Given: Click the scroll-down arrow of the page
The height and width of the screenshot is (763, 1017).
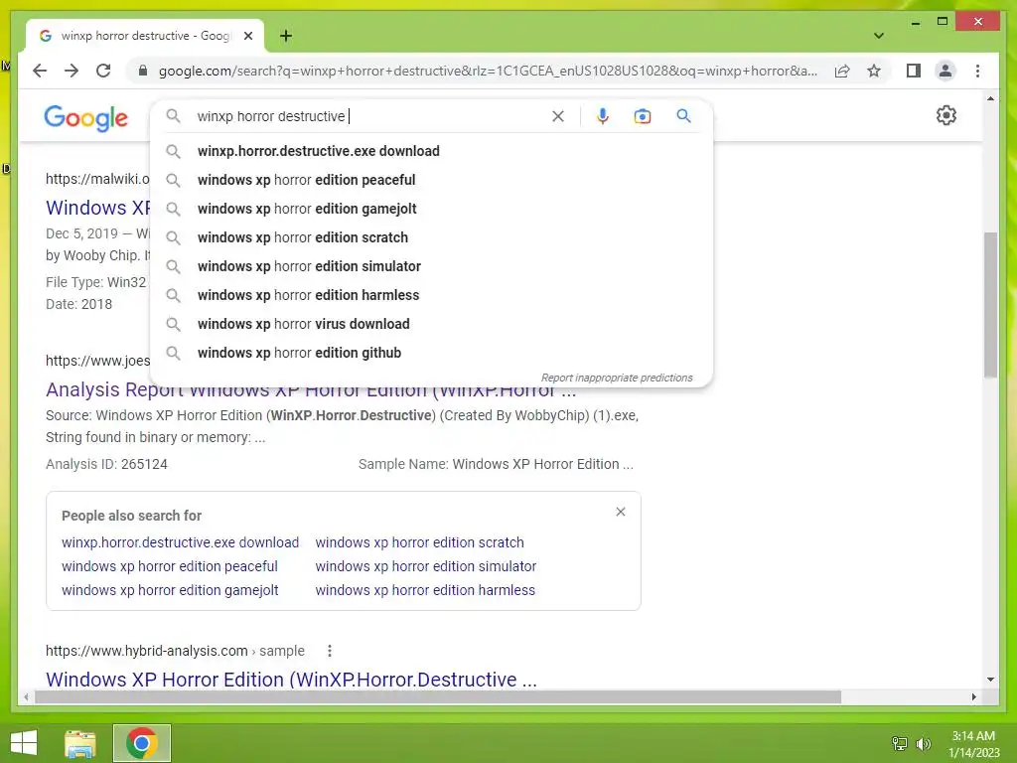Looking at the screenshot, I should (990, 680).
